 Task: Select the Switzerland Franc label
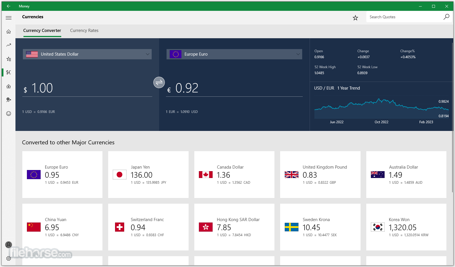point(147,220)
